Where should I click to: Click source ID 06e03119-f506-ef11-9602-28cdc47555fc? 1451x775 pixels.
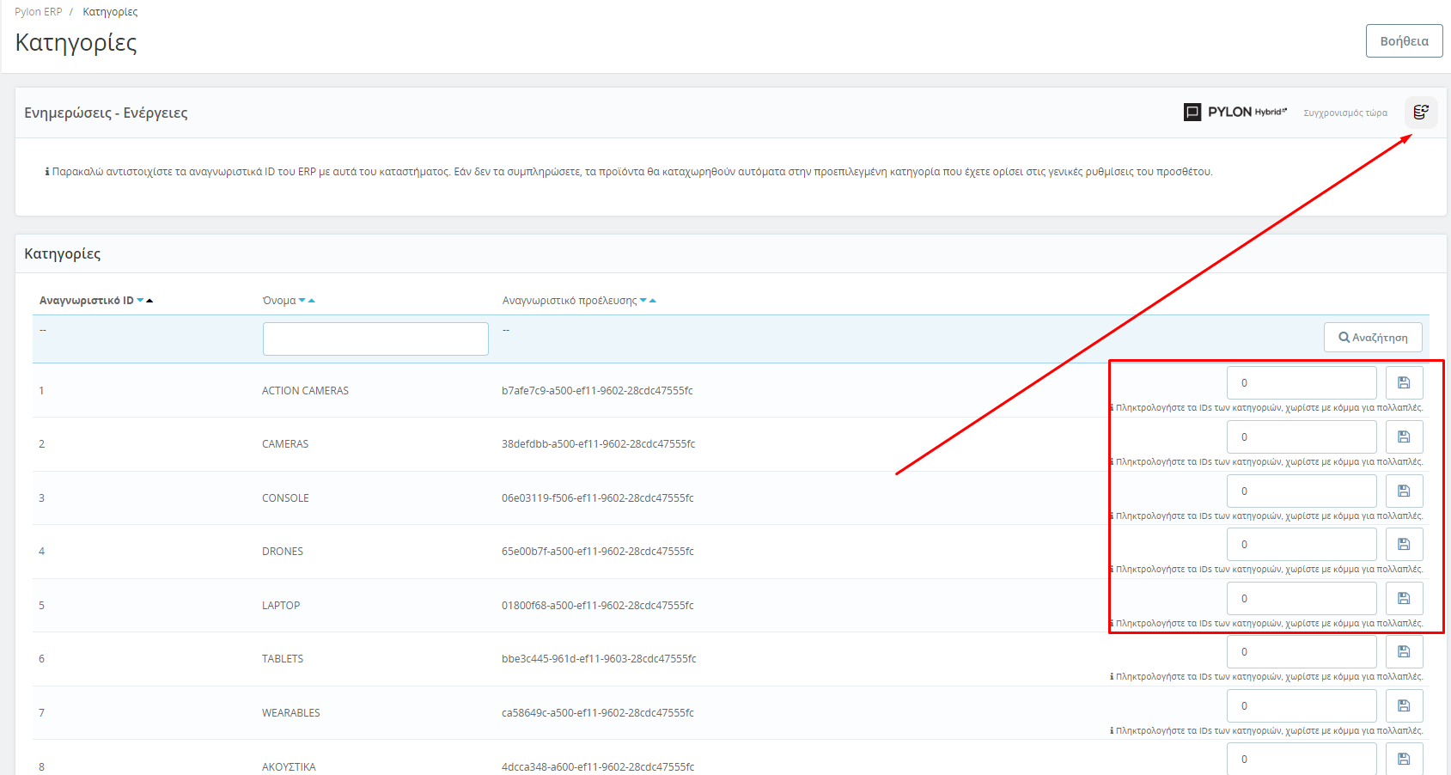click(598, 498)
